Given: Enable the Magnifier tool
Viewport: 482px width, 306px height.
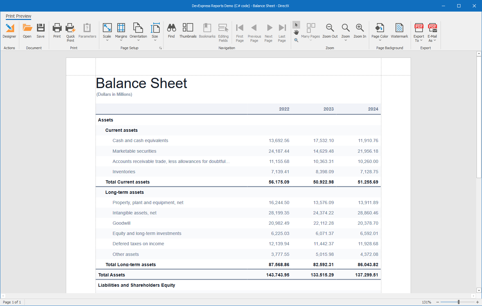Looking at the screenshot, I should tap(296, 40).
